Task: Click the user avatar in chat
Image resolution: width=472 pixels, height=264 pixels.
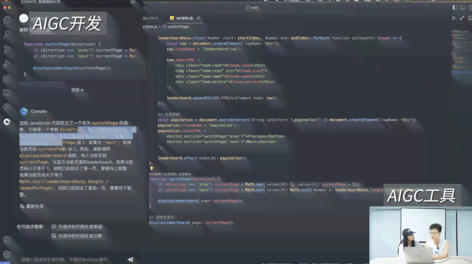Action: tap(24, 19)
